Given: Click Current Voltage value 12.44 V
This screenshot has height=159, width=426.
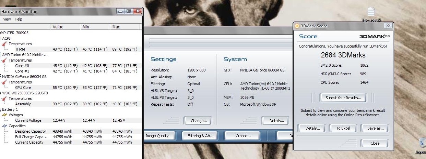Looking at the screenshot, I should [60, 120].
